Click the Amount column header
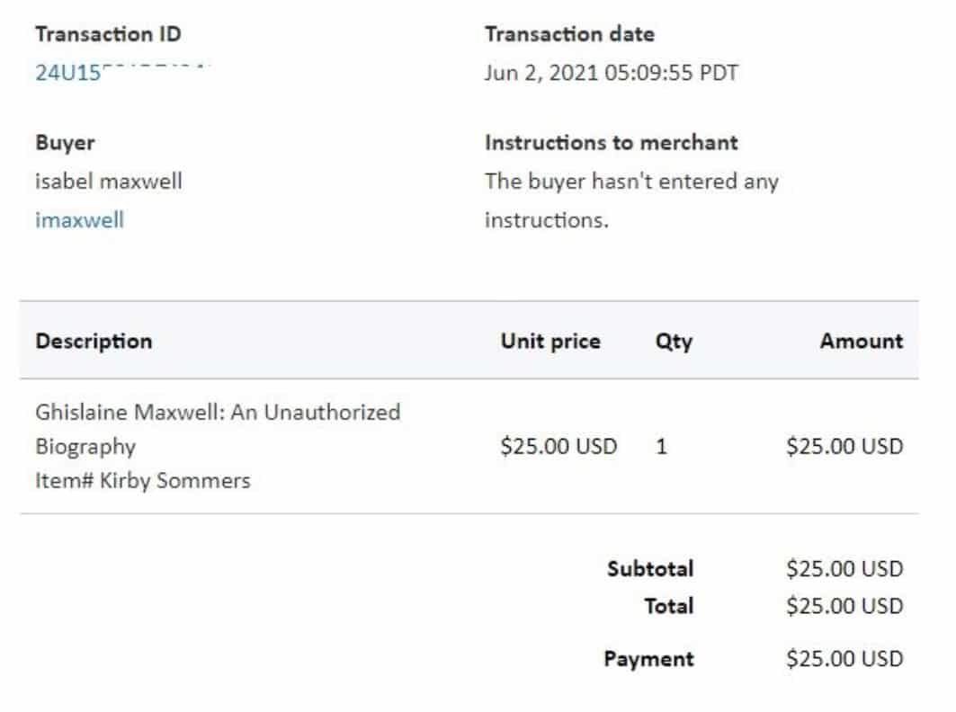Viewport: 956px width, 712px height. tap(861, 341)
